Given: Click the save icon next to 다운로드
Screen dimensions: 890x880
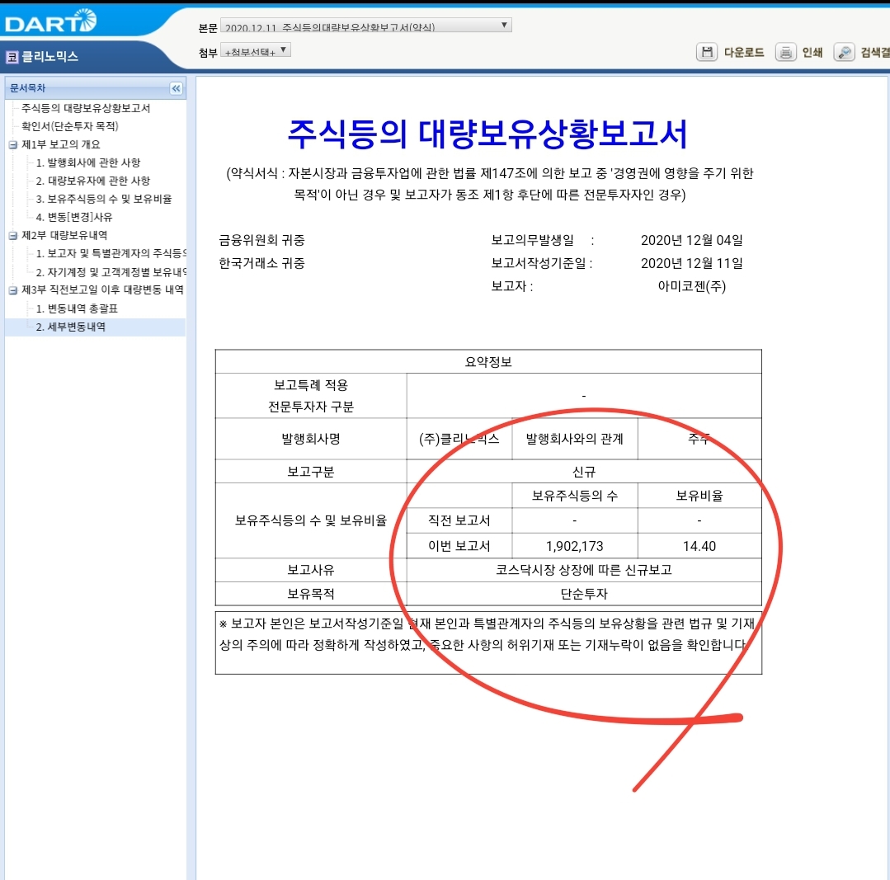Looking at the screenshot, I should coord(707,53).
